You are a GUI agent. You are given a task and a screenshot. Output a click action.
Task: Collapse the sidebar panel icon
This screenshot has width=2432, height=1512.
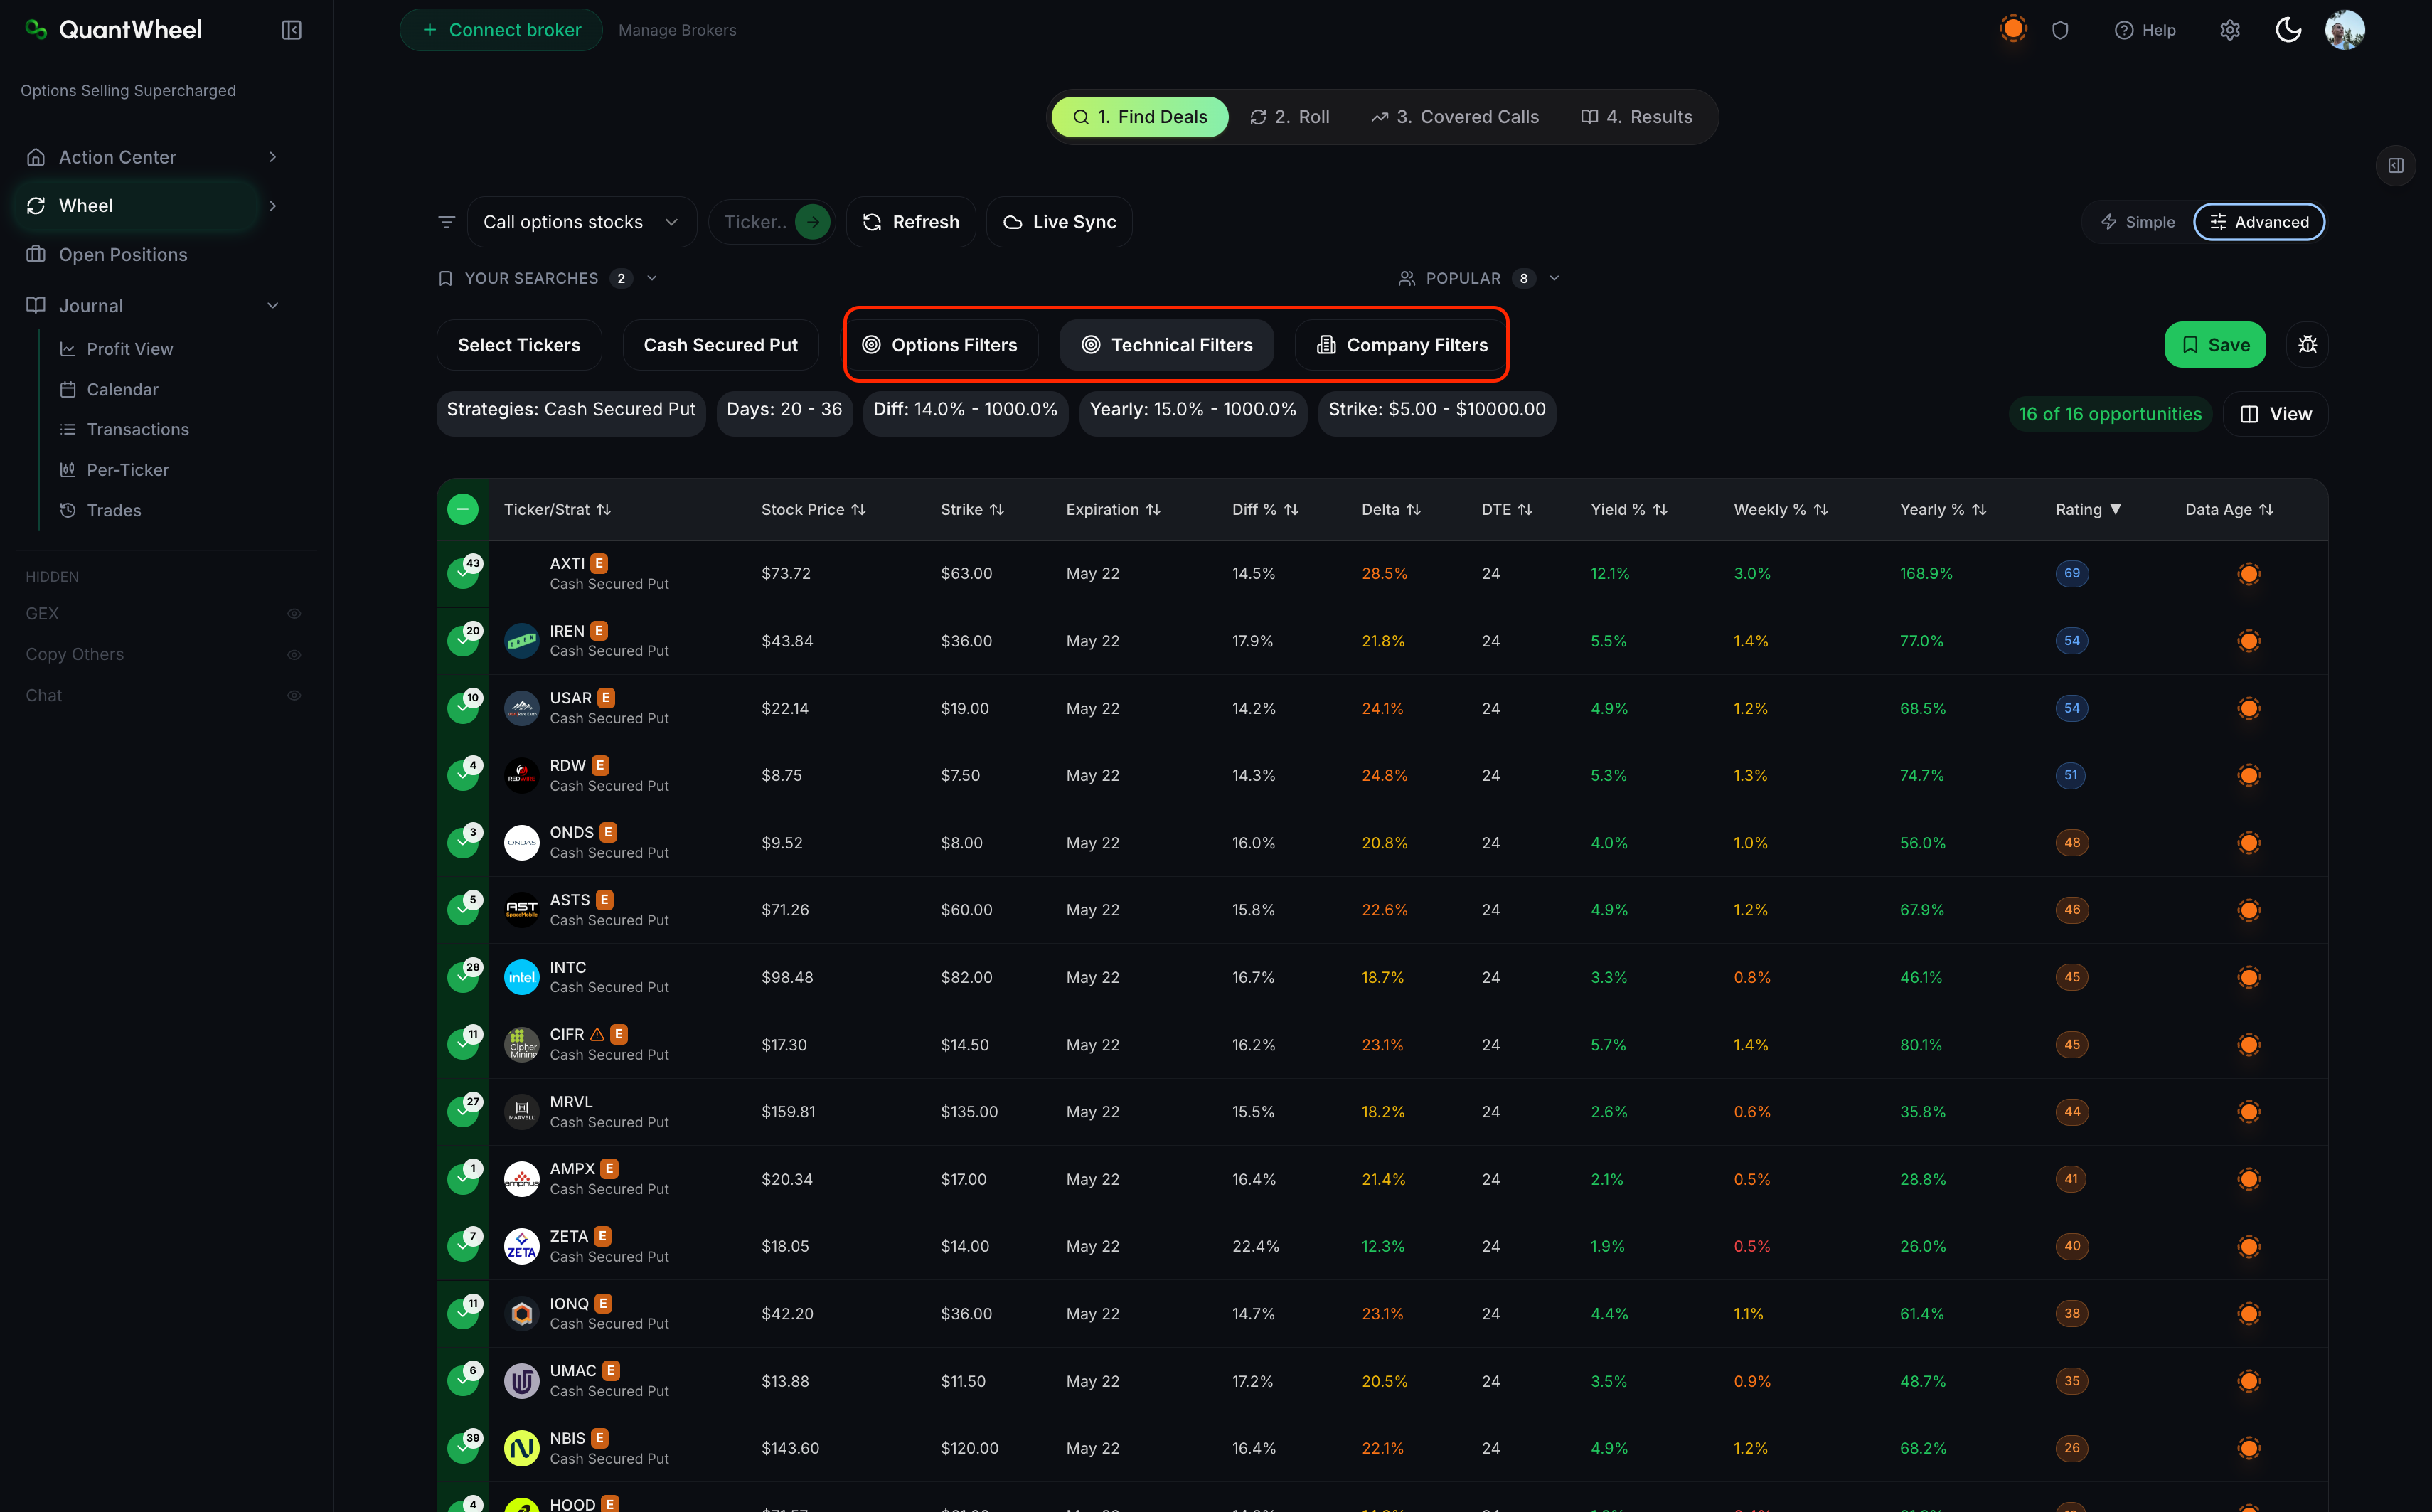(x=292, y=30)
